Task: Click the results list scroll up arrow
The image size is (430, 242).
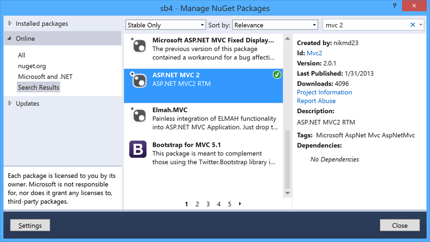Action: coord(287,39)
